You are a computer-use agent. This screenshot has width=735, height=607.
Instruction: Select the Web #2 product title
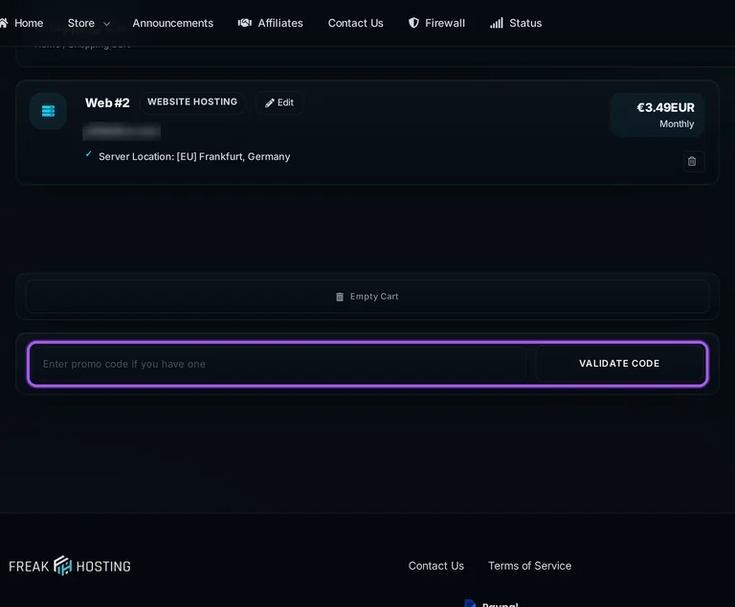[x=107, y=102]
